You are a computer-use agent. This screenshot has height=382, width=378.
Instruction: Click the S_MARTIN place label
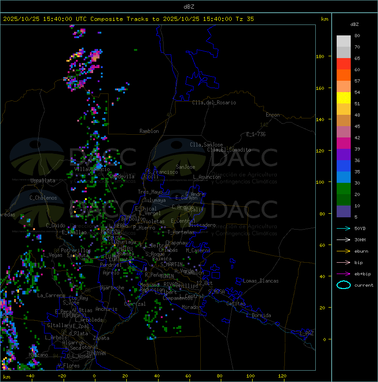pos(172,264)
